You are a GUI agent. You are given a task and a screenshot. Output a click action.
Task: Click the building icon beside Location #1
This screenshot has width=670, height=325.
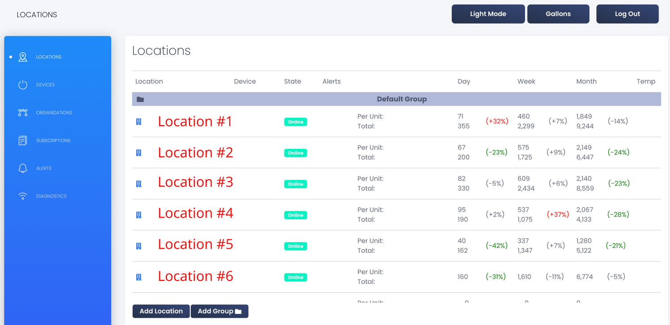(x=139, y=122)
